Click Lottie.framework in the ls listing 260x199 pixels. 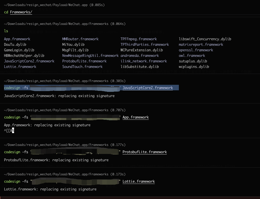coord(20,67)
